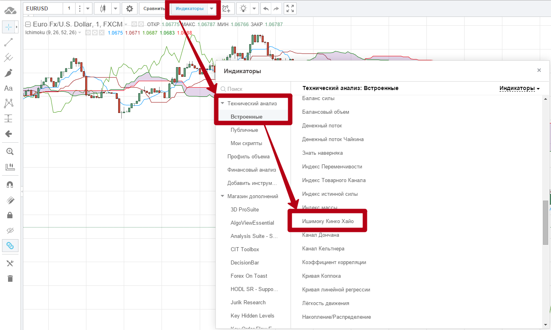Viewport: 551px width, 330px height.
Task: Open the Индикаторы favorites dropdown arrow
Action: coord(212,8)
